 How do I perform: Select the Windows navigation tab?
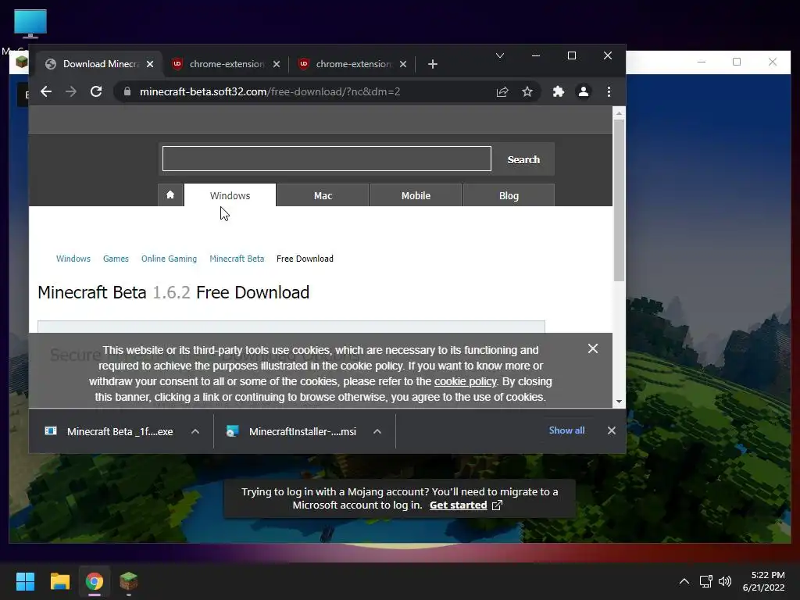click(x=230, y=195)
